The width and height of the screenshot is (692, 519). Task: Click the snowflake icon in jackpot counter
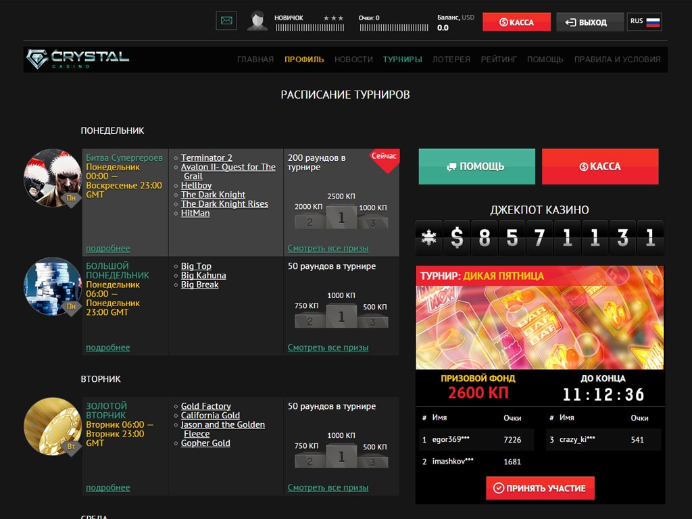[x=428, y=238]
